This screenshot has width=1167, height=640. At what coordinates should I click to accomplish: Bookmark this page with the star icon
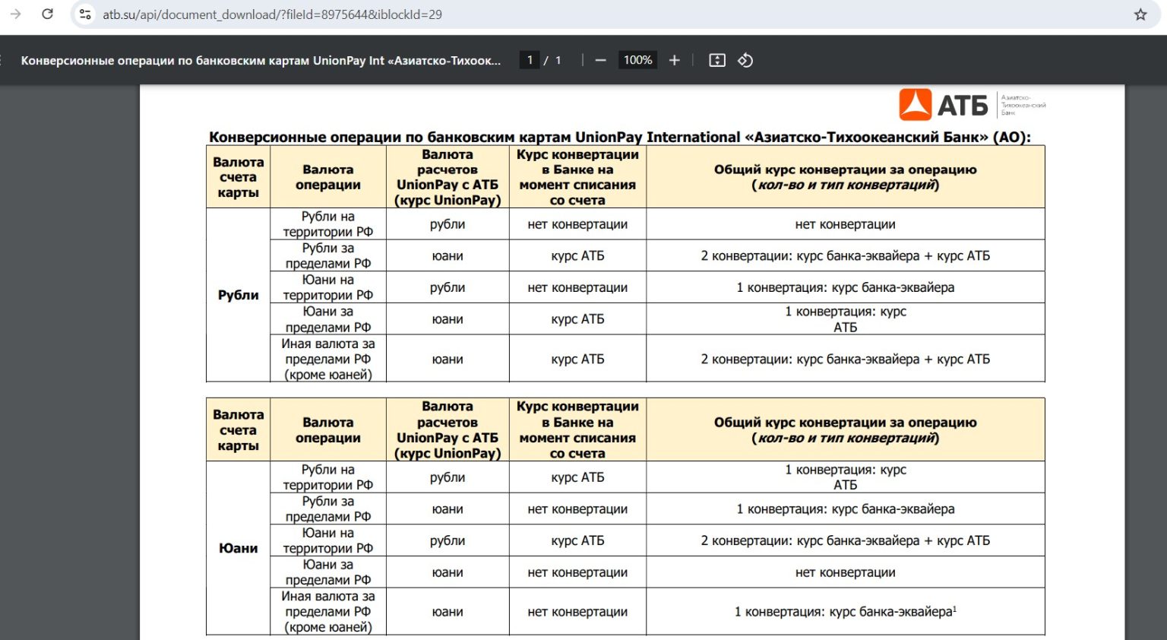click(1140, 14)
